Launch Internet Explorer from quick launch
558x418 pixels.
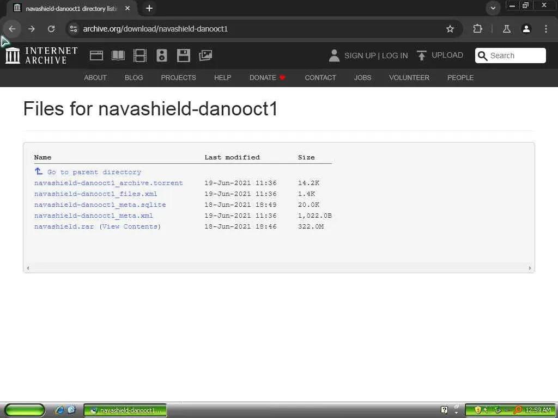coord(59,410)
